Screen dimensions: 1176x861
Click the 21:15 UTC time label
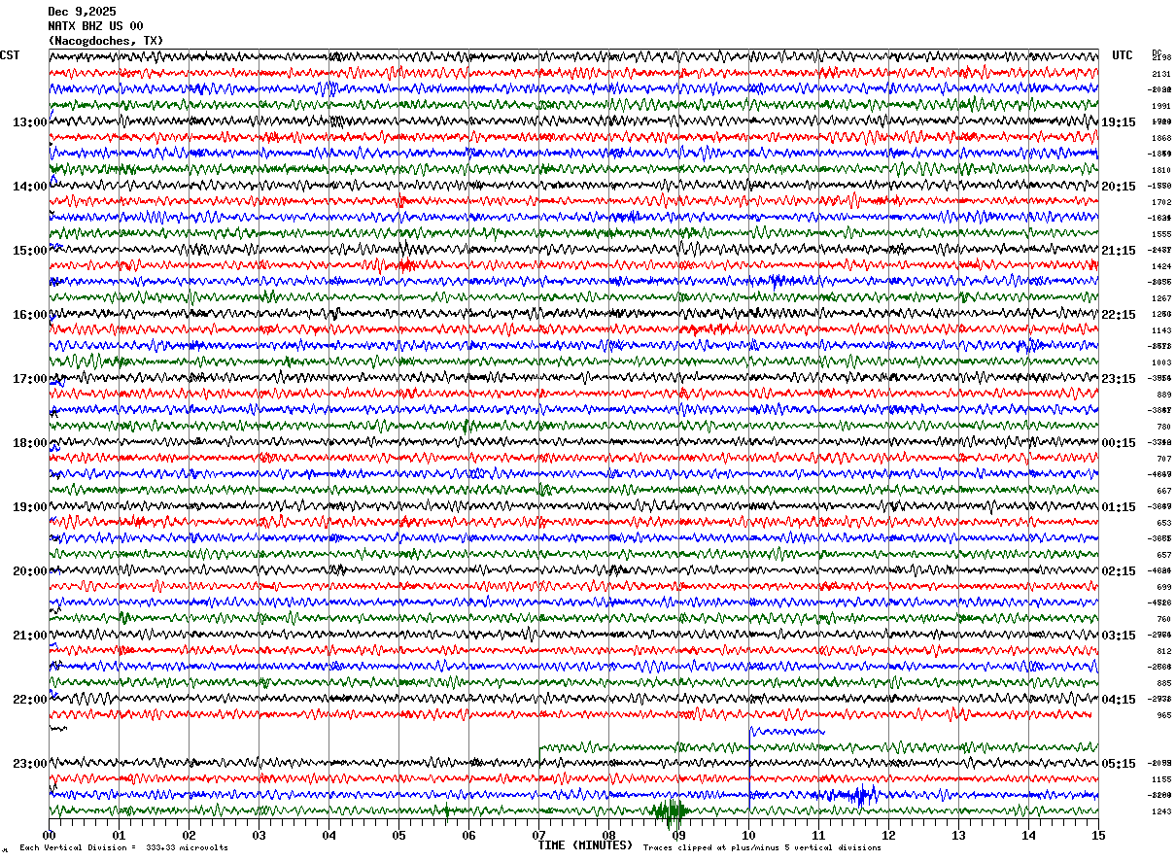coord(1119,251)
